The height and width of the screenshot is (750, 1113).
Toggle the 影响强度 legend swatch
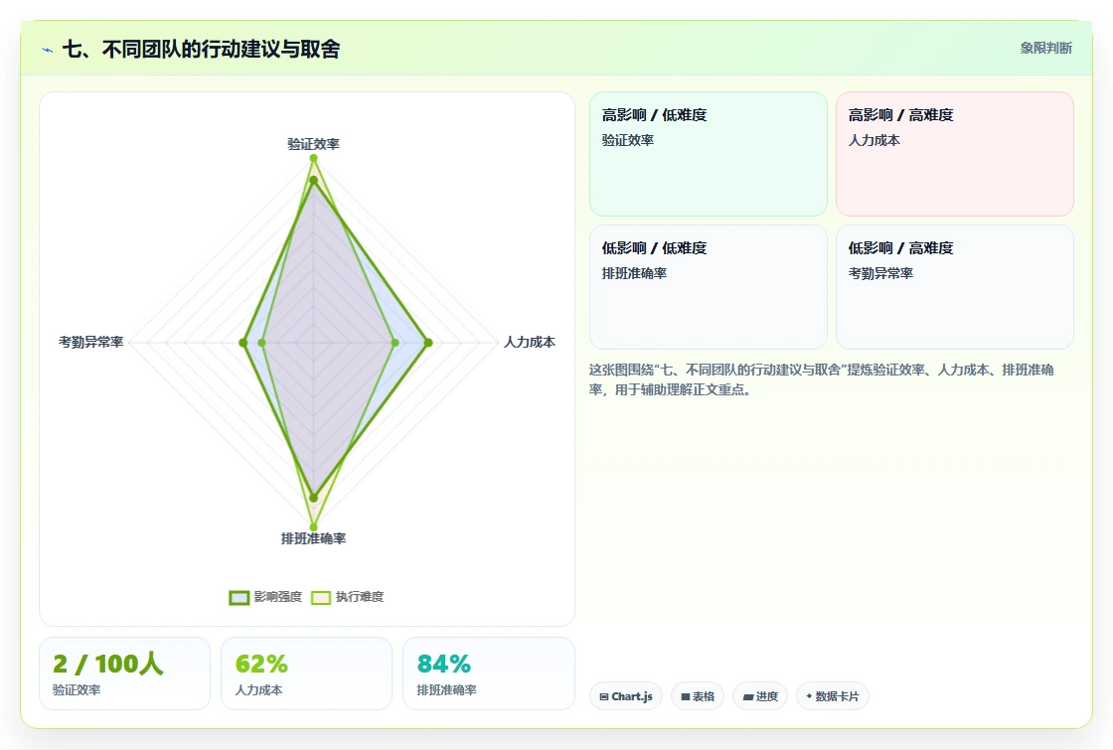(x=239, y=597)
